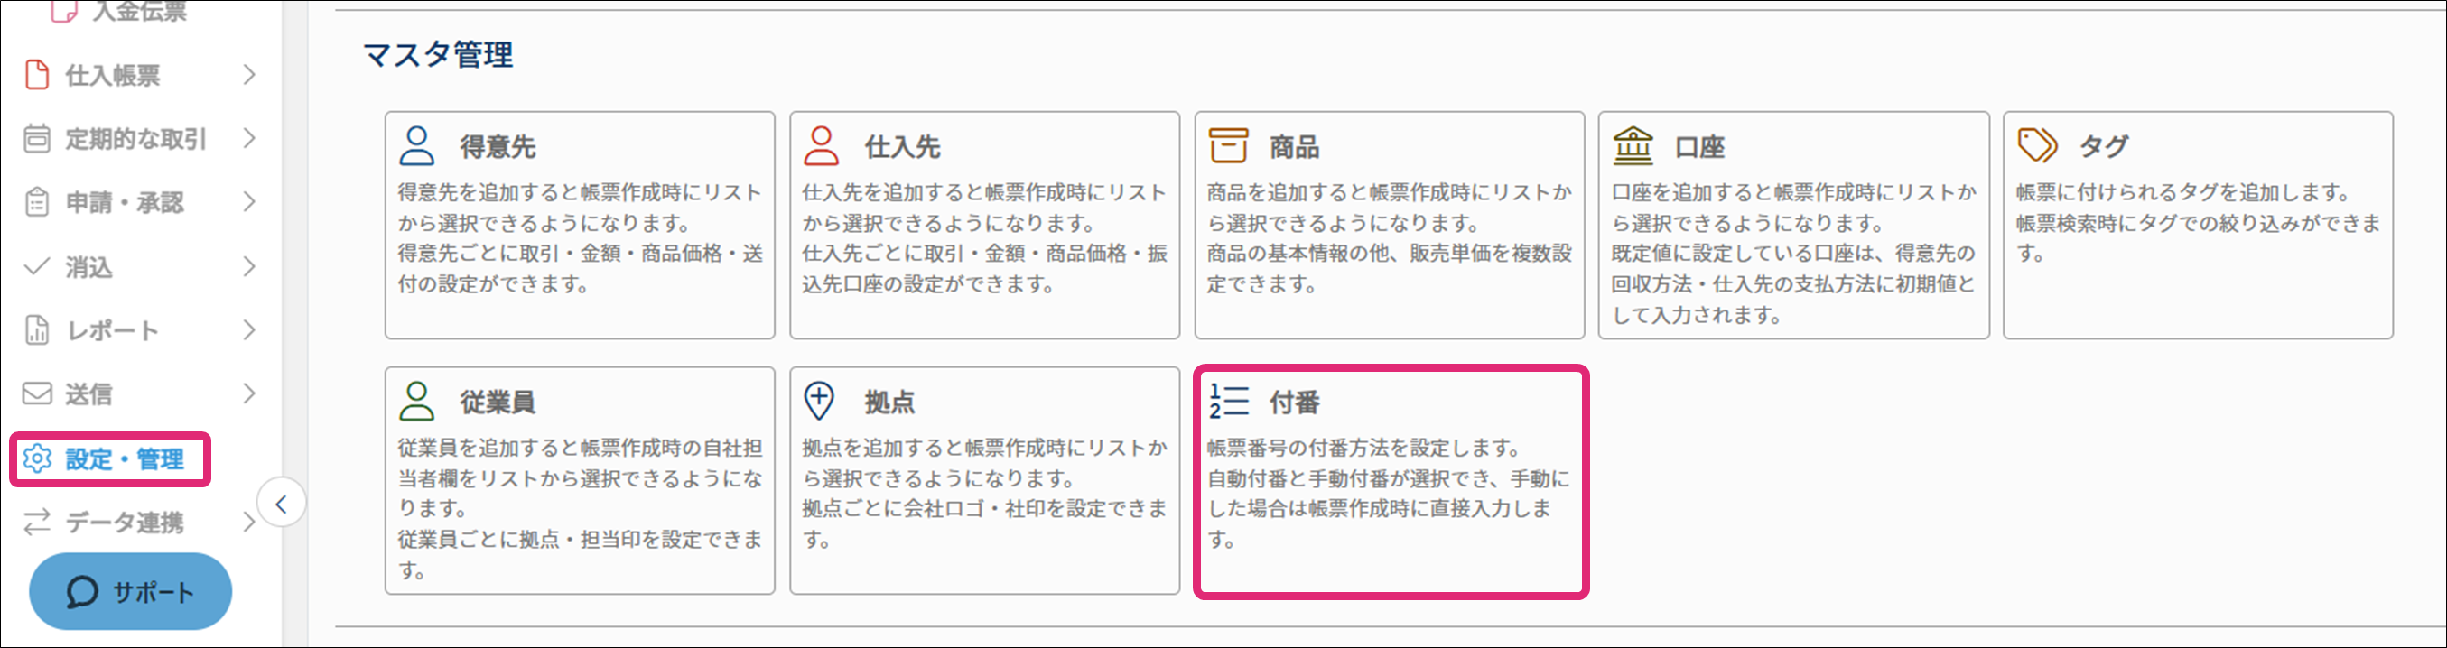Click the データ連携 arrows icon
The image size is (2447, 648).
pos(37,522)
